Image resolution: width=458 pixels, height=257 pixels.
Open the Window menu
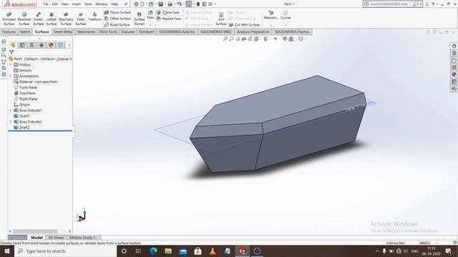102,4
